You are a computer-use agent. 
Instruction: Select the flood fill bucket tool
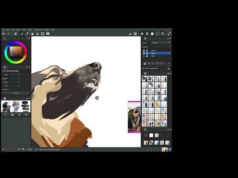click(x=32, y=34)
